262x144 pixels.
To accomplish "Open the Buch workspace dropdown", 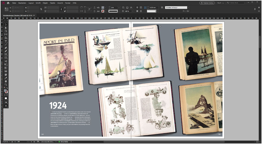I will (x=220, y=3).
